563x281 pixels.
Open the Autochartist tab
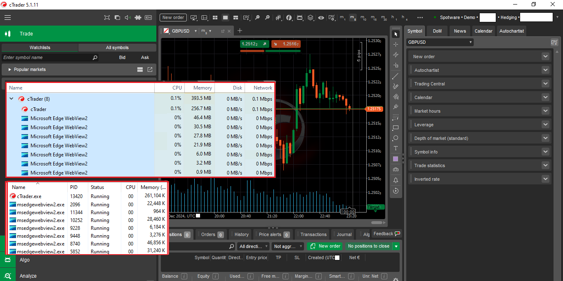[x=511, y=31]
